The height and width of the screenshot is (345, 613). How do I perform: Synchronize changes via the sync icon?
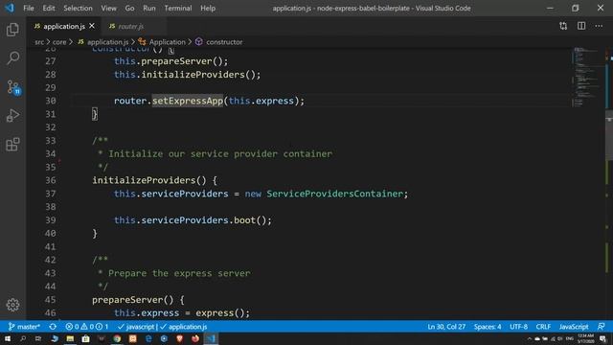point(53,327)
